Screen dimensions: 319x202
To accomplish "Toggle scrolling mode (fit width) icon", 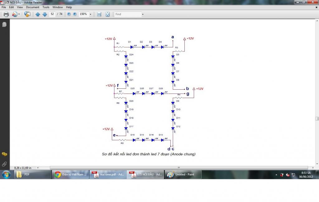I will point(99,14).
